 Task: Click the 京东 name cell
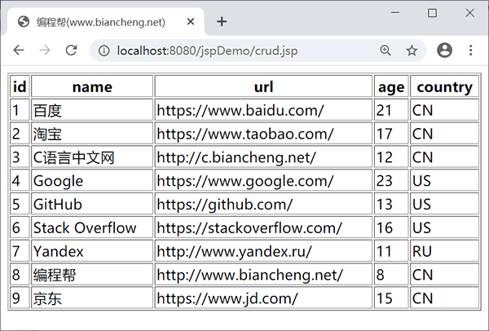[x=92, y=298]
